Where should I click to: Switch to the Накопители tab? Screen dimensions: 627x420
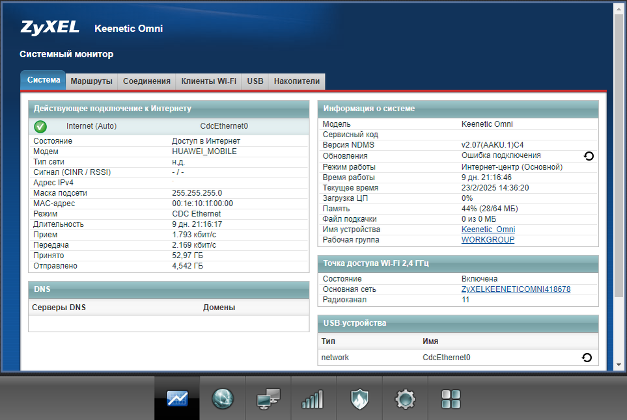(297, 81)
